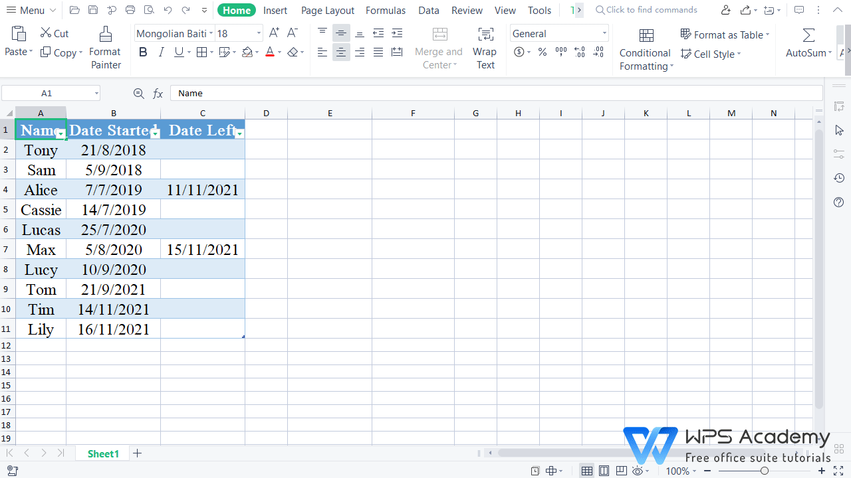Apply the comma thousands separator style
The width and height of the screenshot is (851, 478).
point(560,52)
